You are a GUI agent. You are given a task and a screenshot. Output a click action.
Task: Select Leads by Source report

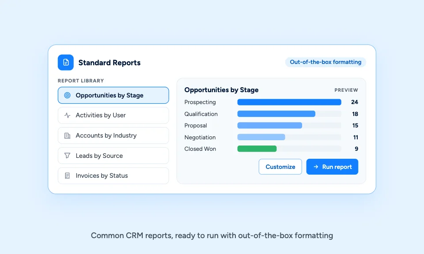(114, 156)
